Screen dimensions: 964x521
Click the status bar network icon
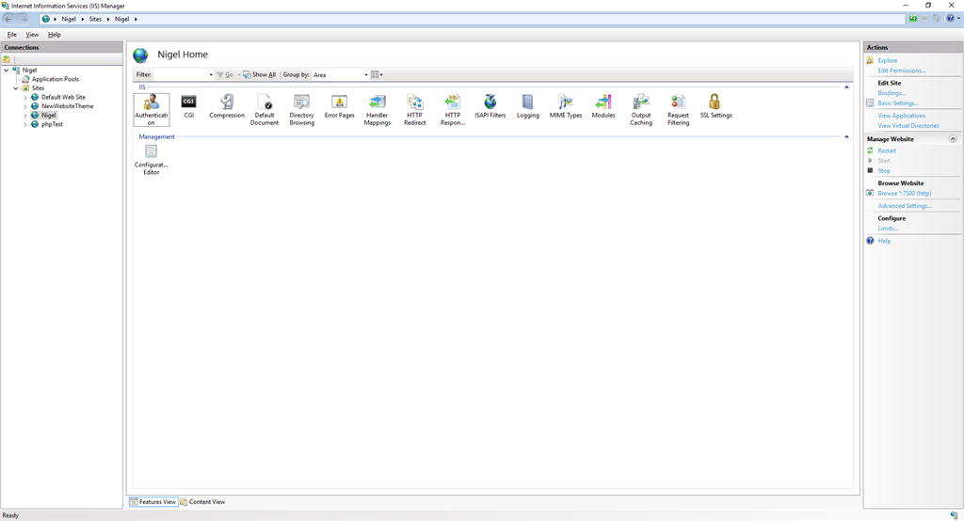[x=954, y=515]
